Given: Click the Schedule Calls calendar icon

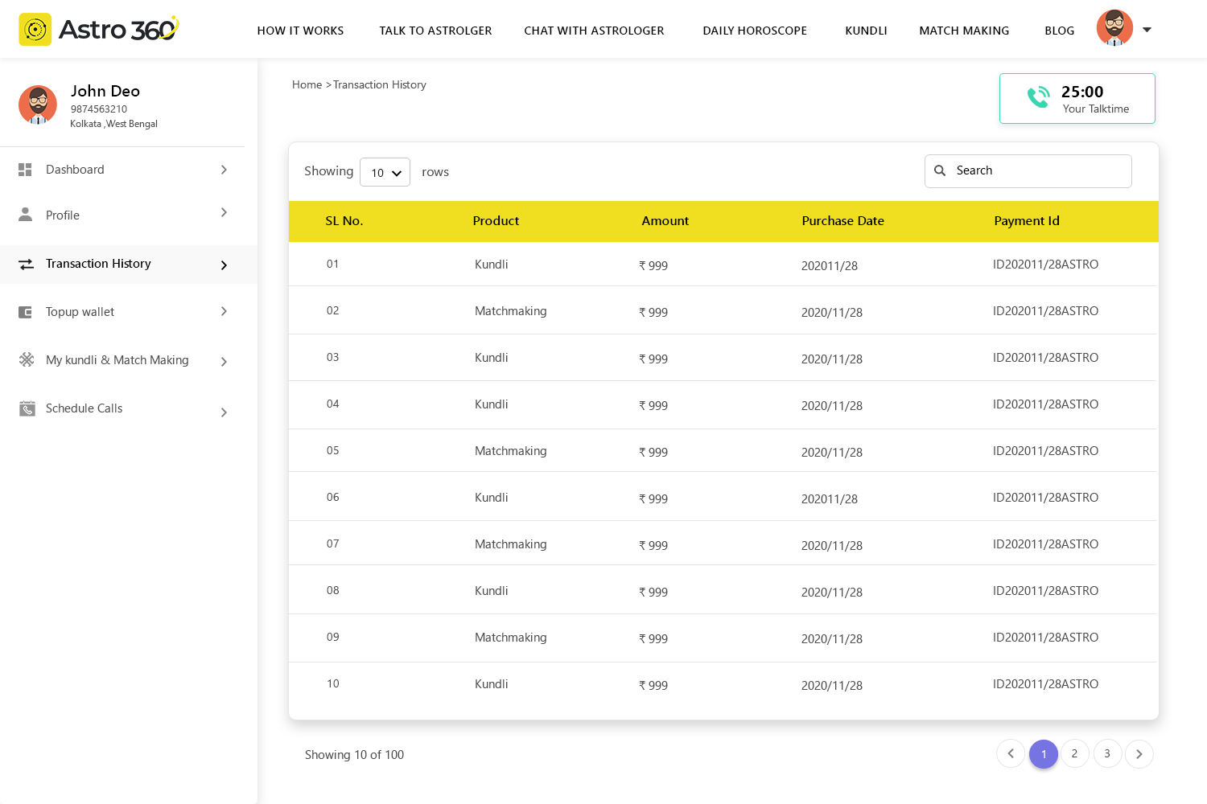Looking at the screenshot, I should (27, 408).
